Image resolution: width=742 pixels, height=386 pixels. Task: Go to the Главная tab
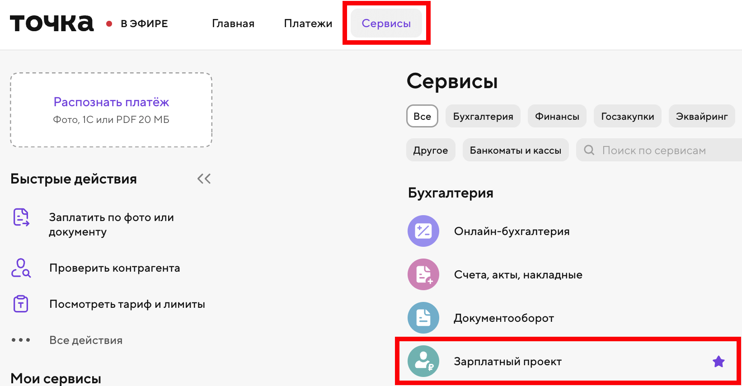(233, 24)
